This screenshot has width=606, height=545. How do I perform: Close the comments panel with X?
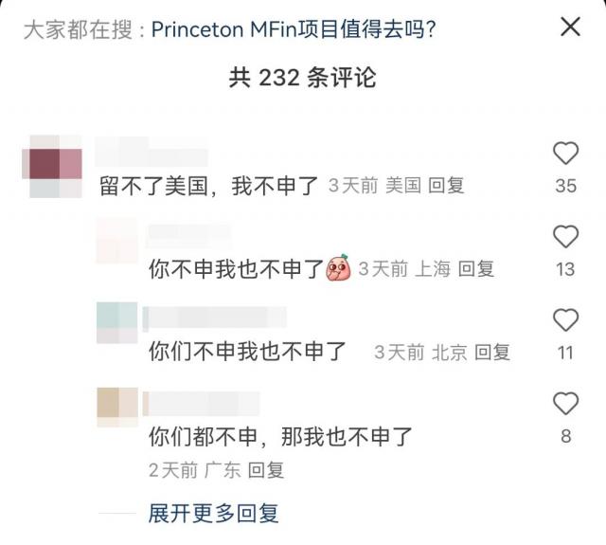tap(570, 27)
